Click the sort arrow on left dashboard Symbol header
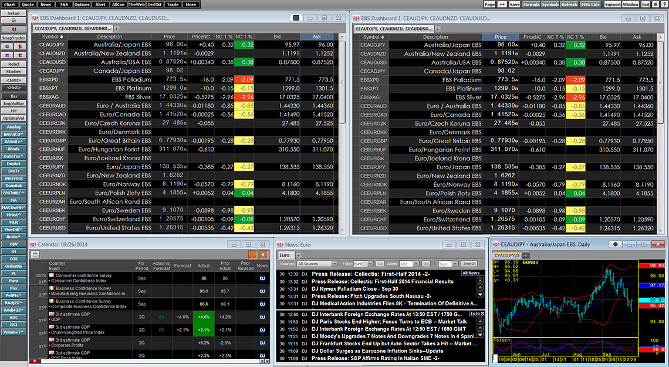Screen dimensions: 669x367 [62, 36]
